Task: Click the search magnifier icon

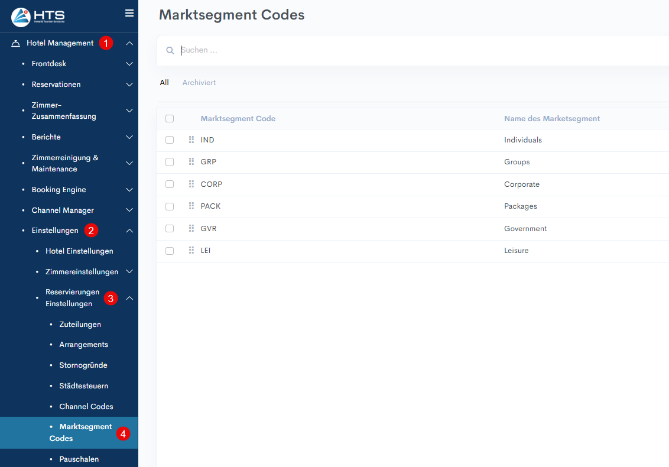Action: click(x=170, y=51)
